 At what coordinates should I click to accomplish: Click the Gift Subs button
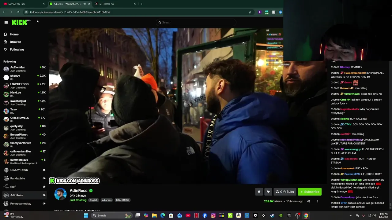click(285, 192)
